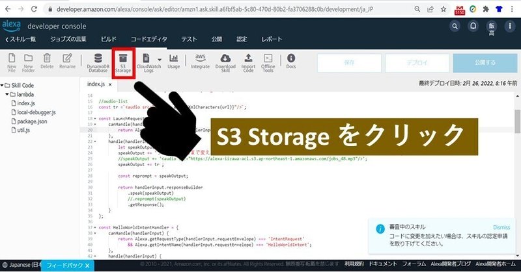Select the Rename tool icon
This screenshot has width=521, height=272.
click(68, 61)
